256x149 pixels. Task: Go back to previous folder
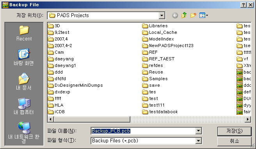[175, 16]
